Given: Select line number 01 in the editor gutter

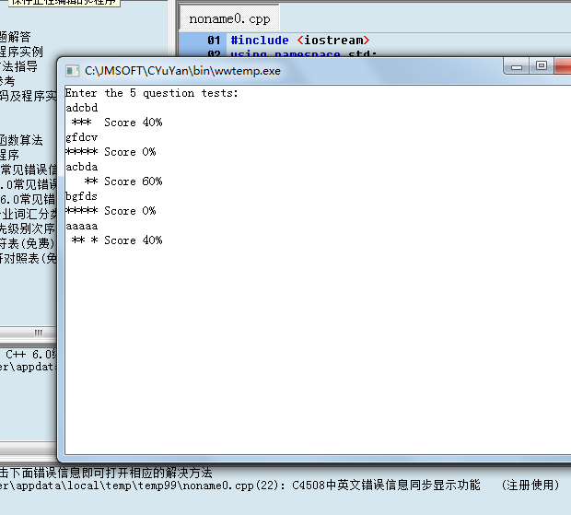Looking at the screenshot, I should click(x=214, y=40).
